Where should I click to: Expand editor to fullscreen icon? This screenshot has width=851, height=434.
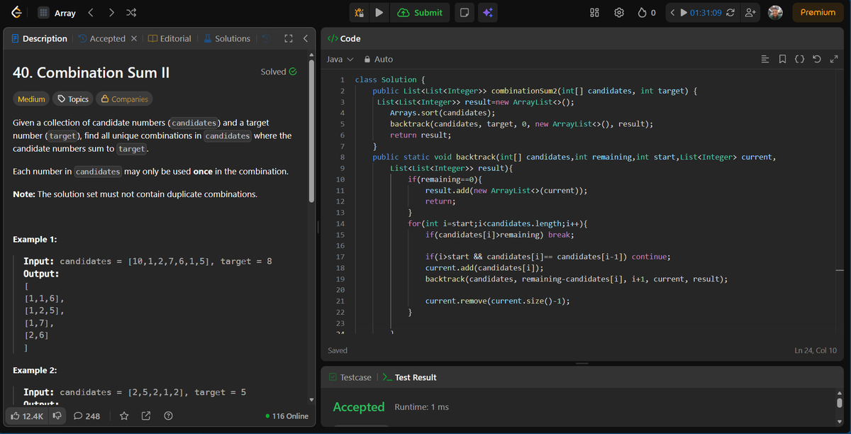pyautogui.click(x=833, y=59)
